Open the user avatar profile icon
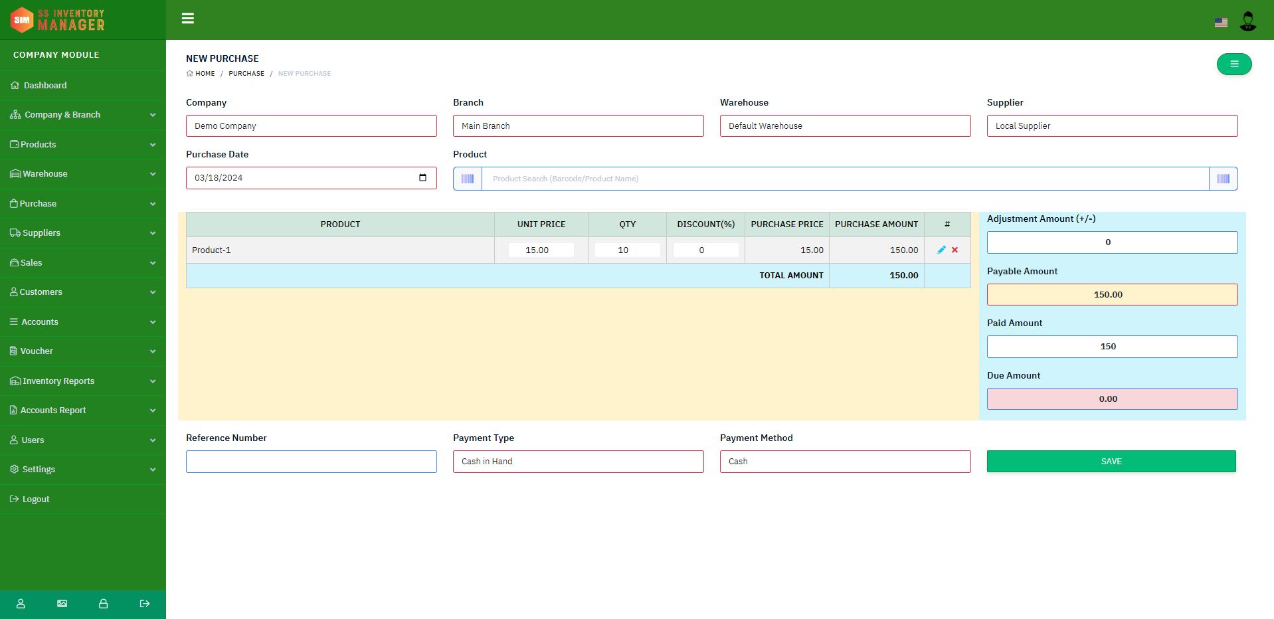1274x619 pixels. tap(1247, 21)
